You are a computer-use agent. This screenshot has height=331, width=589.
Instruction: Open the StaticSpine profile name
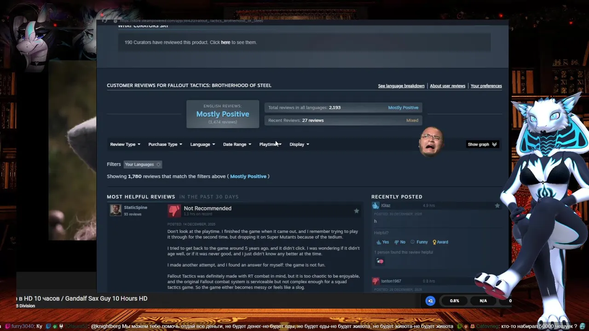pyautogui.click(x=135, y=208)
